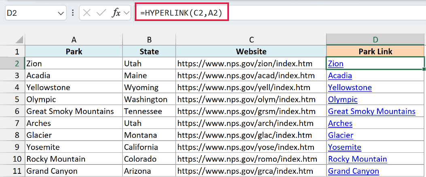Viewport: 426px width, 177px height.
Task: Select column D header
Action: 375,40
